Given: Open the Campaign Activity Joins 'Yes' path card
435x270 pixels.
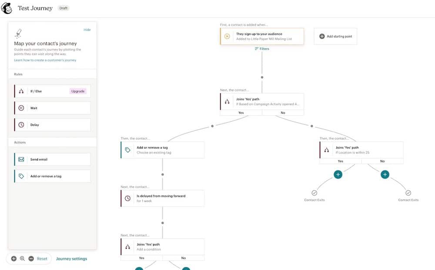Looking at the screenshot, I should click(x=262, y=101).
